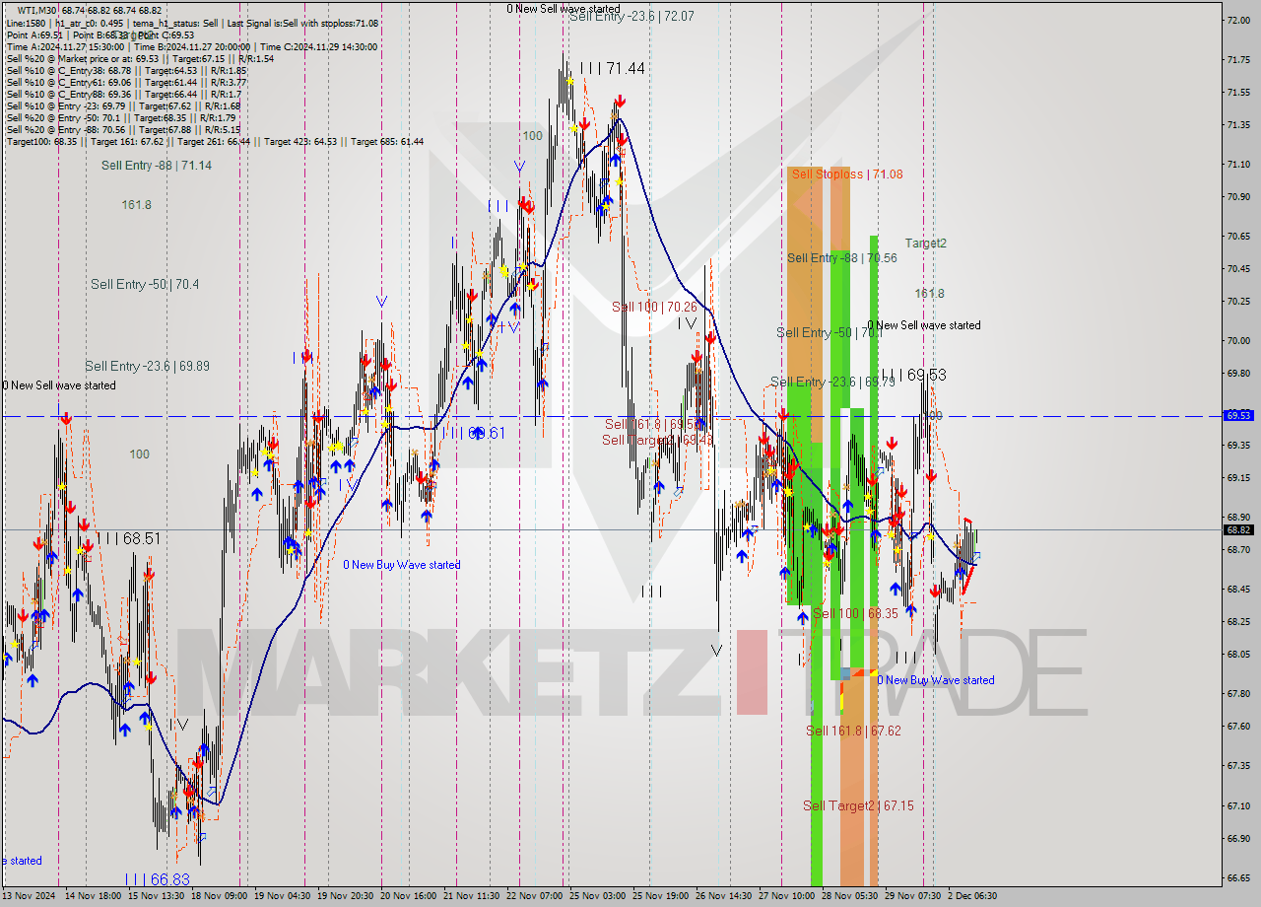The image size is (1261, 907).
Task: Click the 'Sell Entry -50 | 70.1' label
Action: [829, 332]
